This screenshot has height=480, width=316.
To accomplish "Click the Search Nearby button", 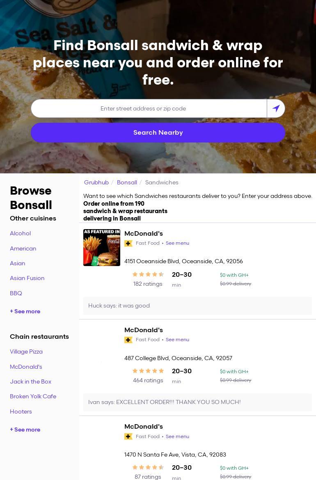I will coord(158,133).
